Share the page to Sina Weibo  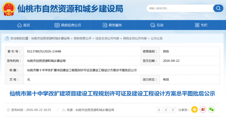203,110
